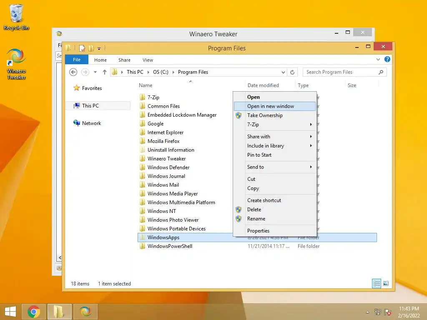Open the Recent locations dropdown arrow
Viewport: 427px width, 320px height.
click(x=95, y=72)
